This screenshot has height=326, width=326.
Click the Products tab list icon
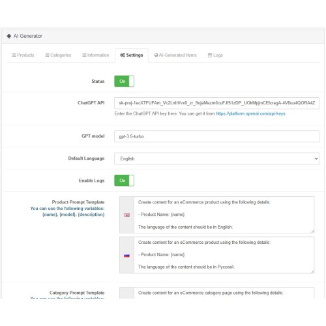14,55
